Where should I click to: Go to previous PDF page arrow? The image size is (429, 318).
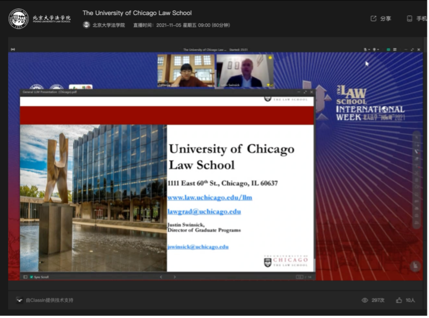161,277
